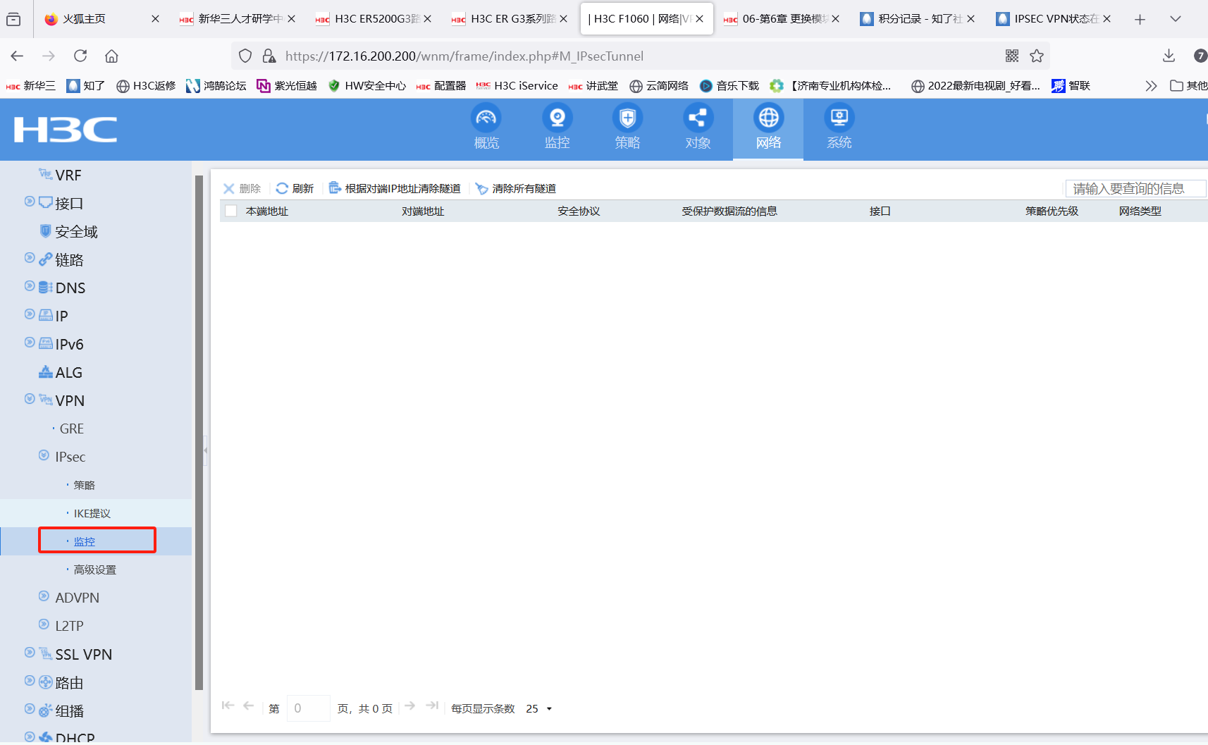Click the 刷新 refresh icon in toolbar

pos(282,188)
